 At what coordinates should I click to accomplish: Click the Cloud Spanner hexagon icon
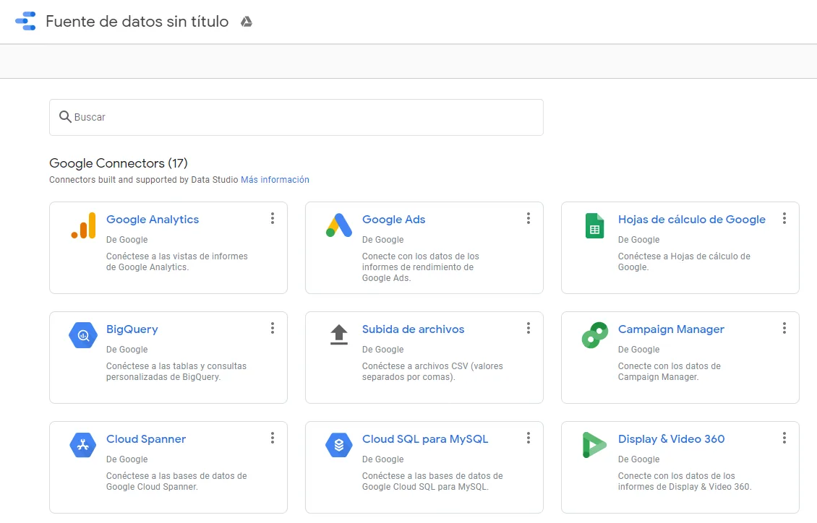click(x=83, y=445)
